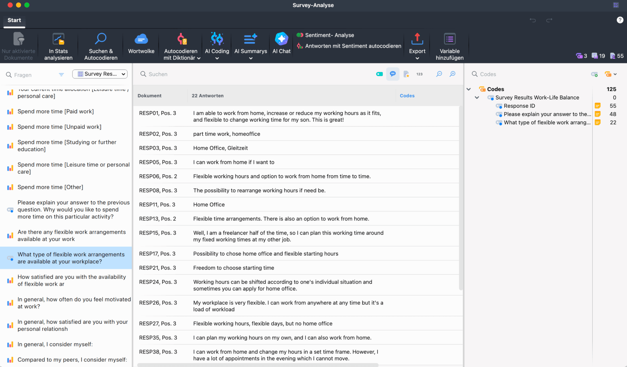Viewport: 627px width, 367px height.
Task: Expand the Export dropdown arrow
Action: point(417,58)
